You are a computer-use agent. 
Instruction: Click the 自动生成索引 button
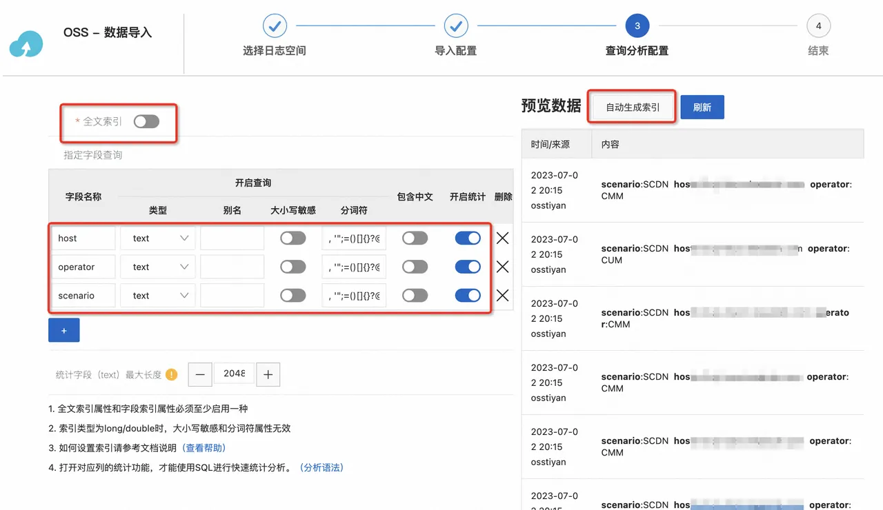coord(633,108)
